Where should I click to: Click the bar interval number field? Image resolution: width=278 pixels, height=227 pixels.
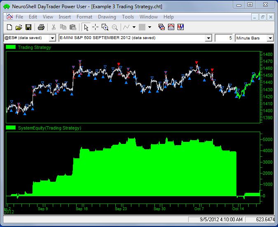224,38
